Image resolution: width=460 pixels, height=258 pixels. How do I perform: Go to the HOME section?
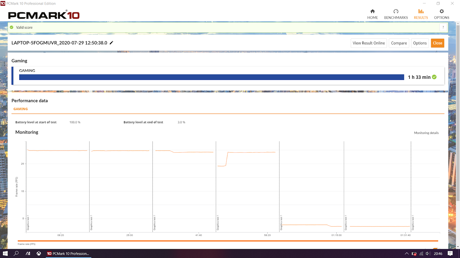tap(372, 14)
